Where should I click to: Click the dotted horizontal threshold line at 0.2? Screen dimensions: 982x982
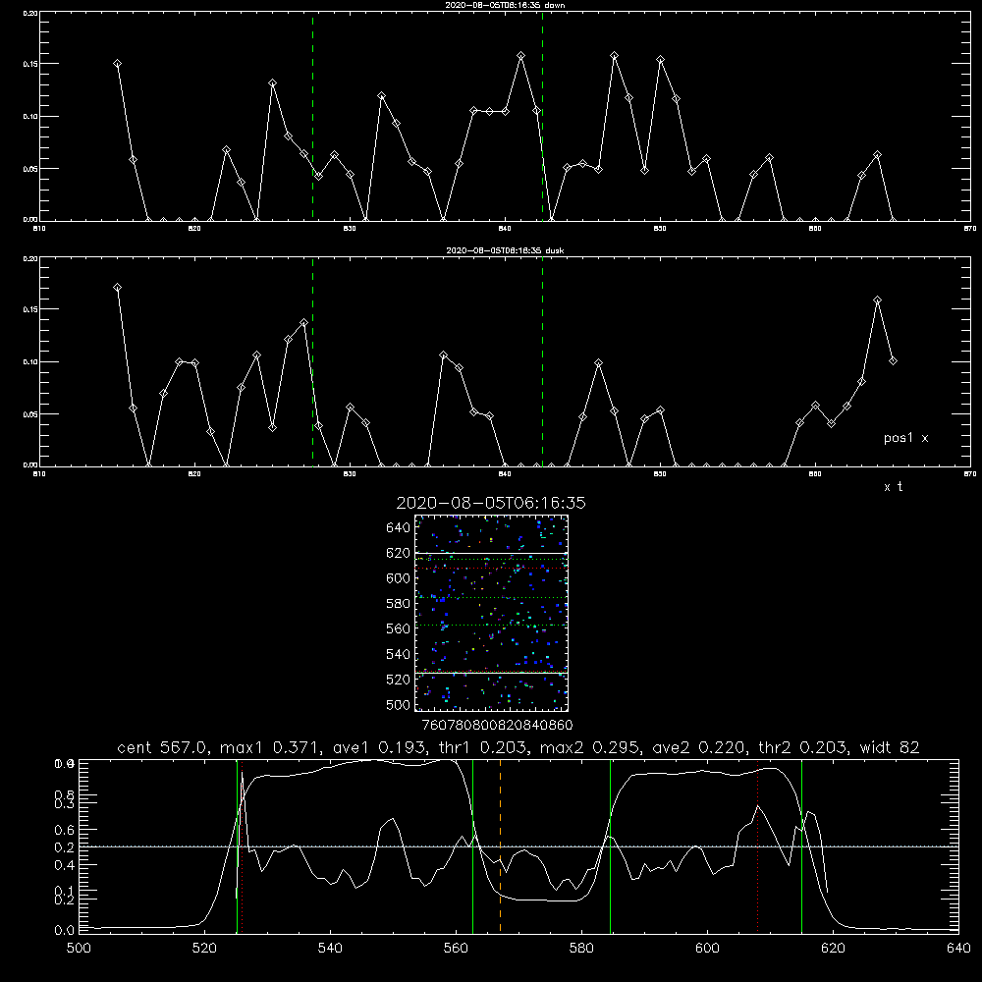(x=518, y=846)
